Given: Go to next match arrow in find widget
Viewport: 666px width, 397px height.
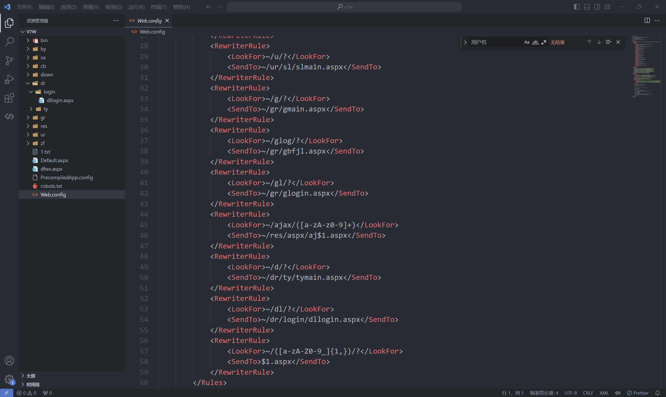Looking at the screenshot, I should pyautogui.click(x=599, y=42).
